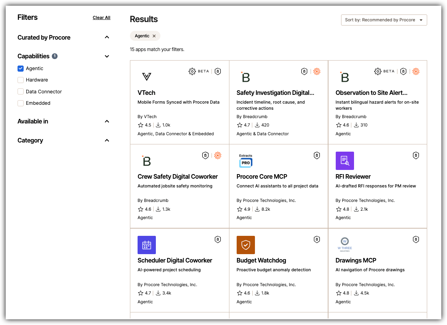Click 'AI-powered project scheduling' description
Viewport: 447px width, 325px height.
pyautogui.click(x=169, y=270)
